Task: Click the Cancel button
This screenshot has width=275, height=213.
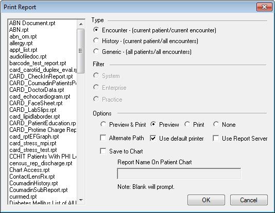Action: (x=249, y=200)
